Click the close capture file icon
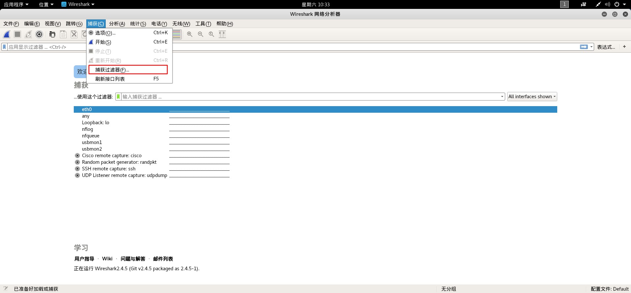The height and width of the screenshot is (293, 631). click(x=74, y=34)
